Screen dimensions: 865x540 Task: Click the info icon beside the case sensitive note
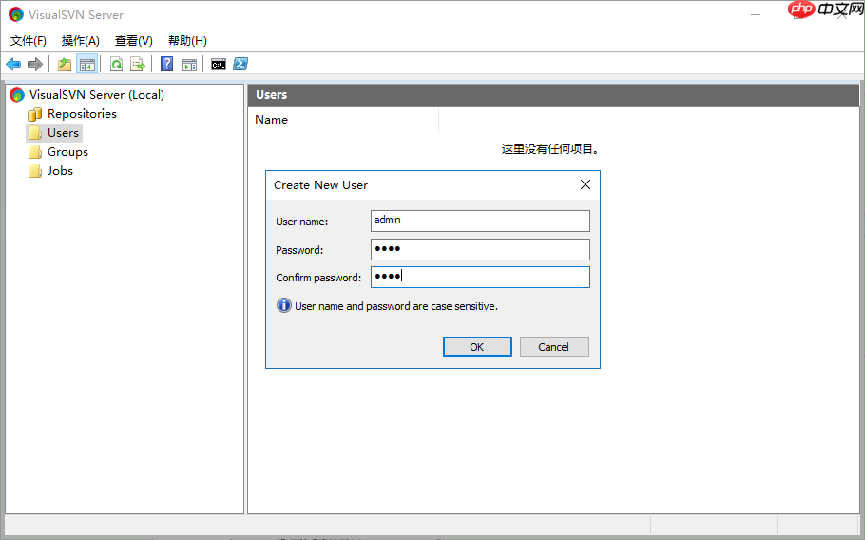(283, 305)
